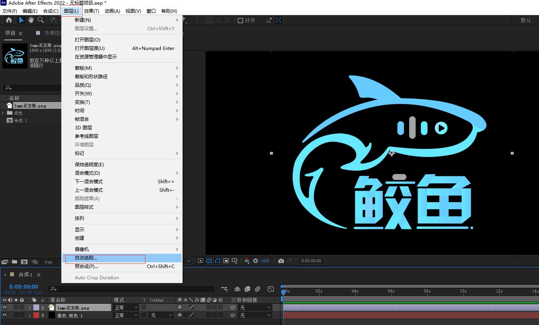The height and width of the screenshot is (325, 539).
Task: Switch to the 合成1 timeline tab
Action: [26, 274]
